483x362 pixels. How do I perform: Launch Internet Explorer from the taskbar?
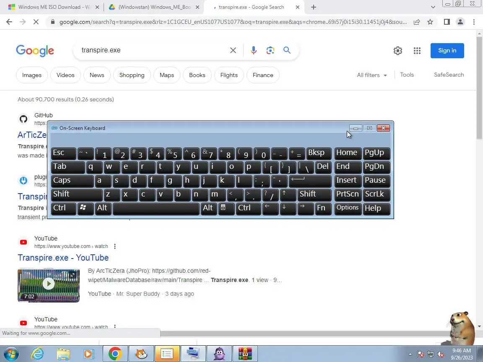[x=38, y=354]
